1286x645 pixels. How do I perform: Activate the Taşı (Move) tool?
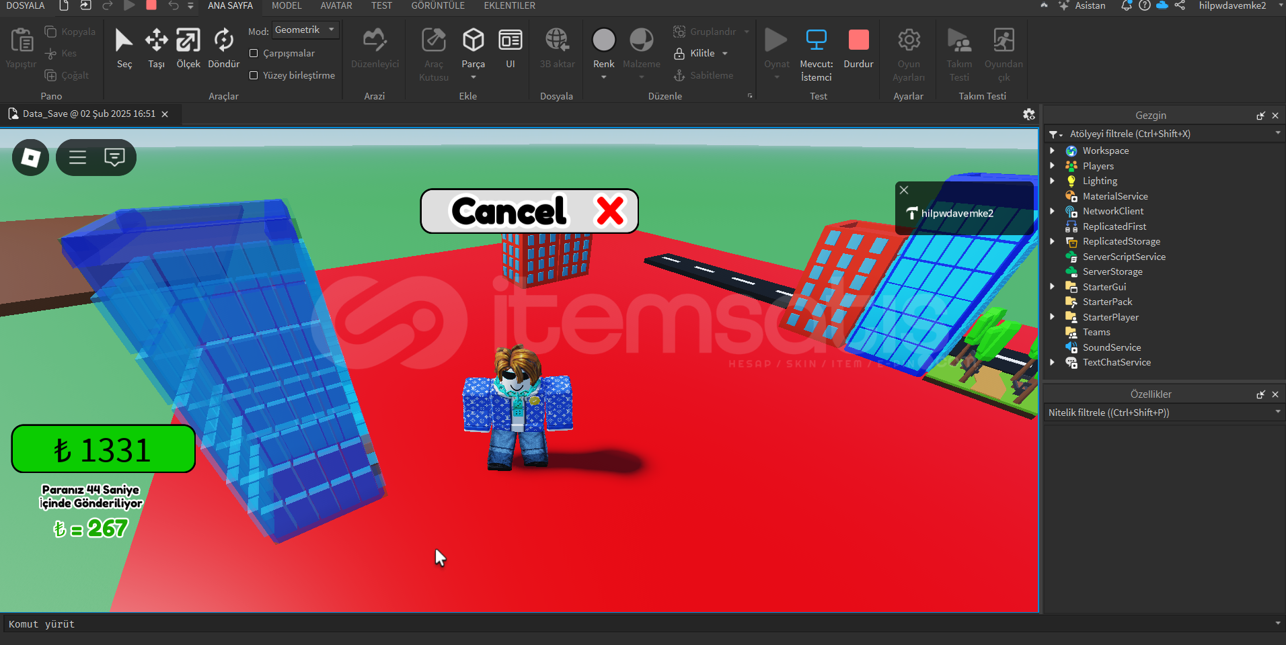(157, 48)
